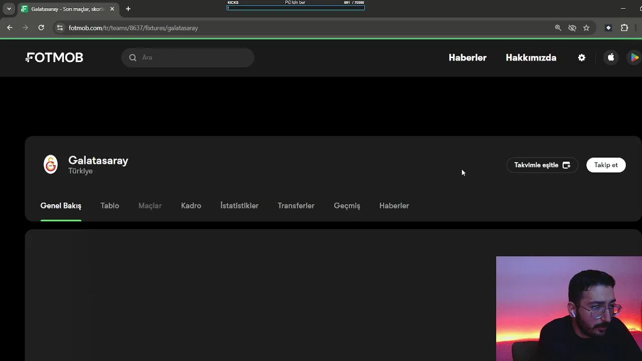642x361 pixels.
Task: Open the Hakkımızda header link
Action: coord(531,58)
